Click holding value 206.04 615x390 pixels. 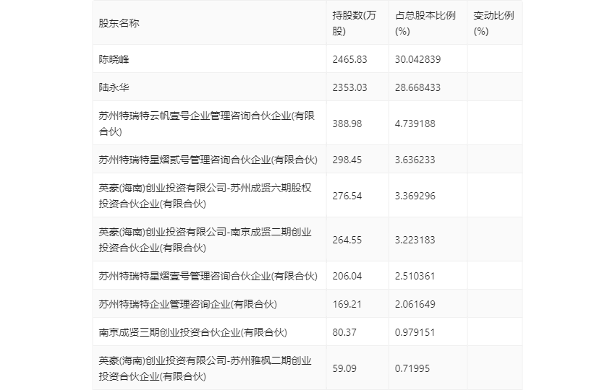347,276
